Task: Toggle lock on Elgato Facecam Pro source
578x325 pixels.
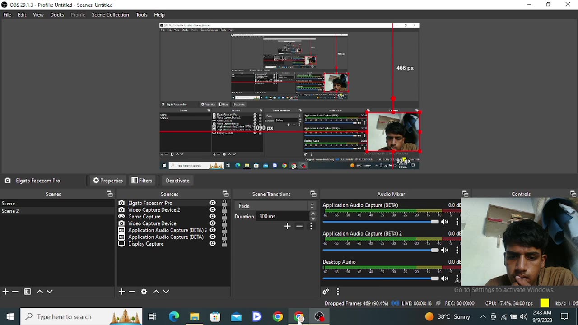Action: pyautogui.click(x=224, y=203)
